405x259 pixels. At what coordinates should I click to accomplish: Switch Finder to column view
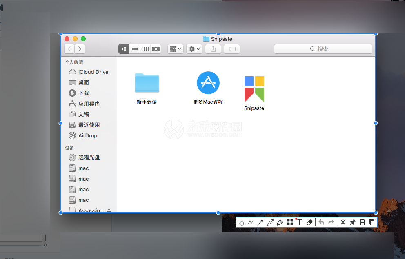(145, 49)
